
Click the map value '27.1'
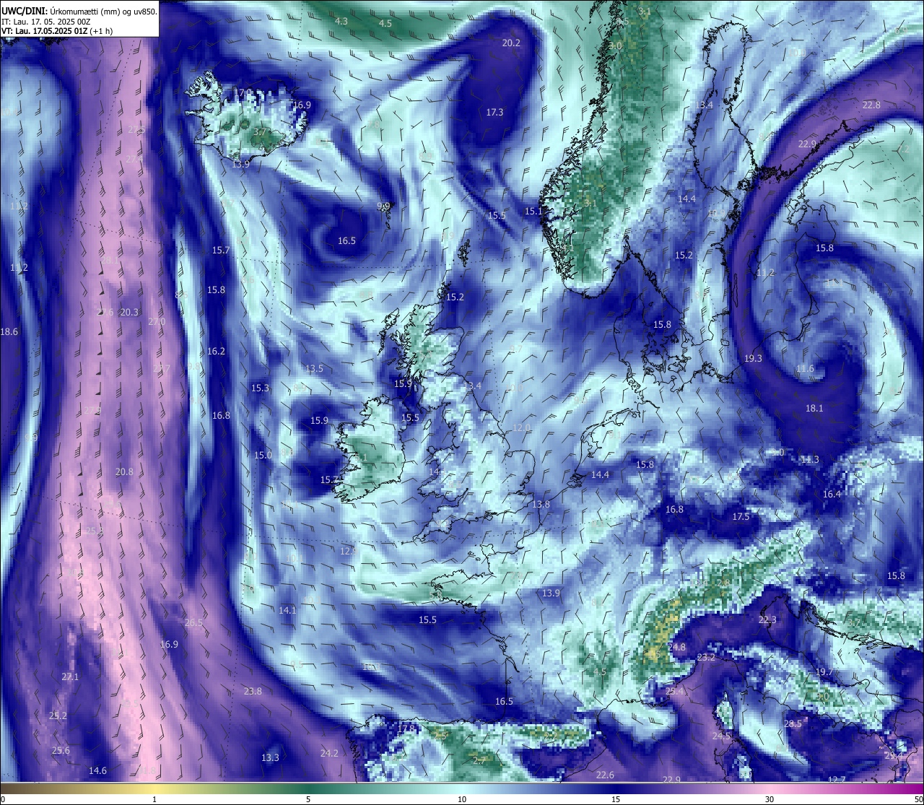click(x=70, y=677)
